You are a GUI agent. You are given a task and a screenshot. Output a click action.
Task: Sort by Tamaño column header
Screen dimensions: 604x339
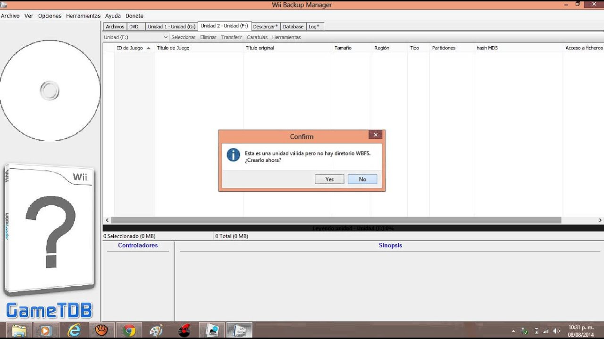(352, 48)
